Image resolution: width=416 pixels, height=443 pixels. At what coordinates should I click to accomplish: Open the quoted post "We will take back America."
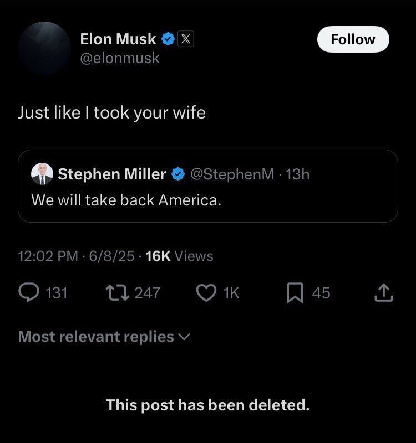pyautogui.click(x=126, y=200)
